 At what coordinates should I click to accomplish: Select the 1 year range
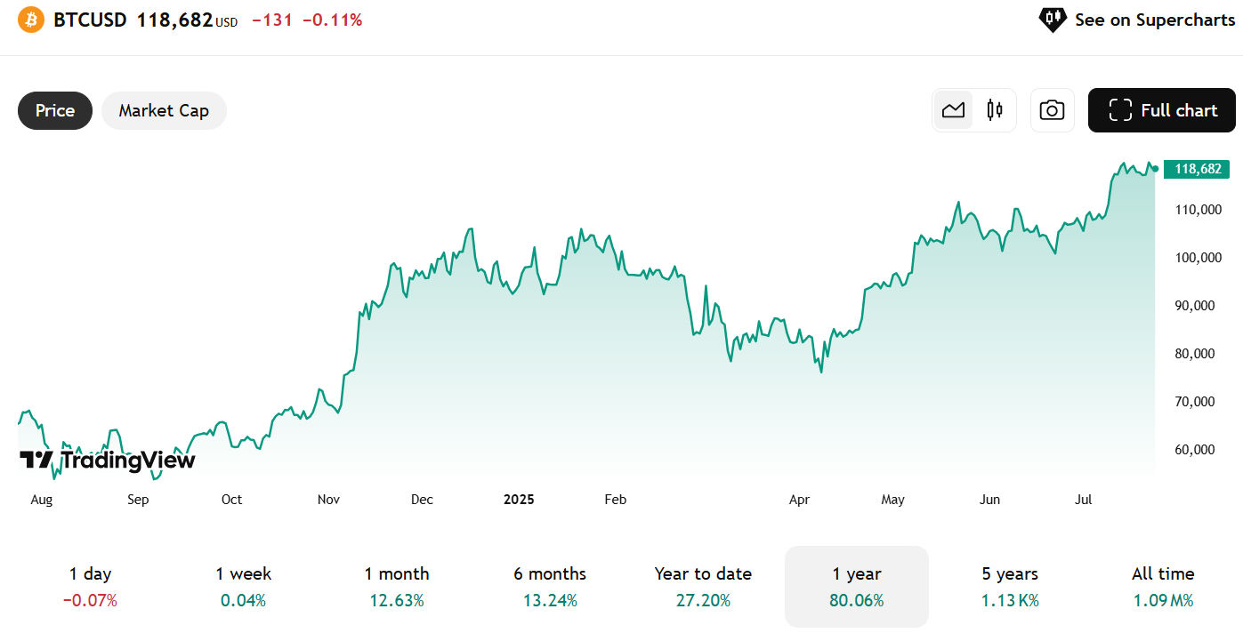[856, 586]
